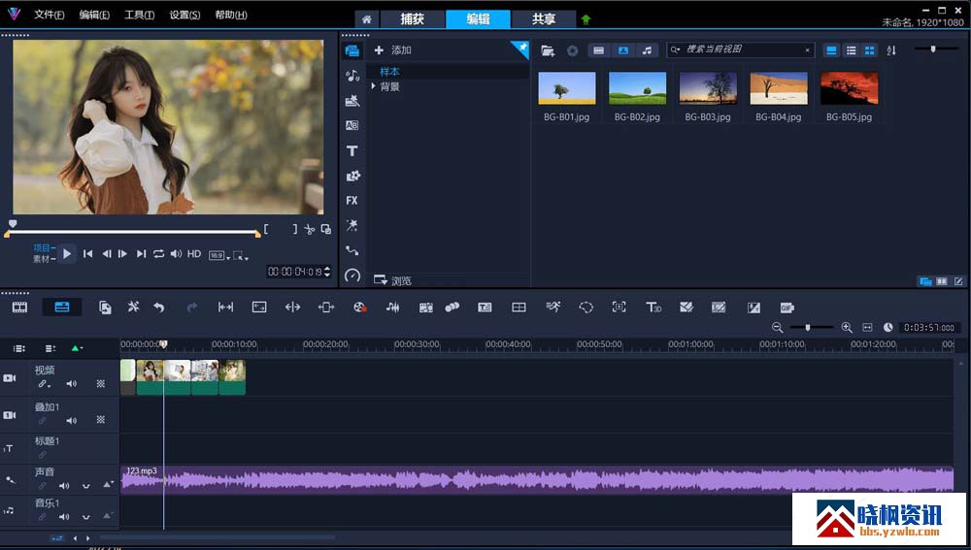Viewport: 971px width, 550px height.
Task: Switch to the 共享 share tab
Action: tap(544, 19)
